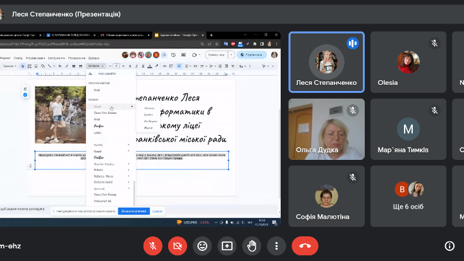Select Roboto Mono font in list
The image size is (464, 261).
[x=103, y=176]
